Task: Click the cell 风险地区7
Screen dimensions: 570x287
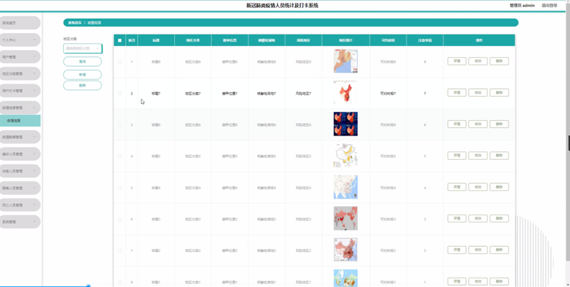Action: click(303, 93)
